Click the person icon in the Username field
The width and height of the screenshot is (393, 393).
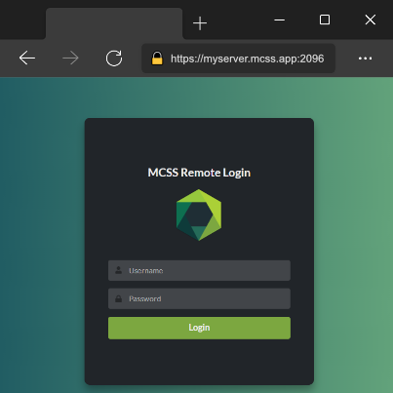coord(119,270)
